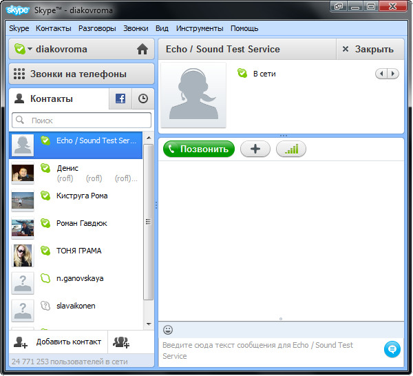Click n.ganovskaya's placeholder avatar
Image resolution: width=413 pixels, height=376 pixels.
click(x=23, y=283)
